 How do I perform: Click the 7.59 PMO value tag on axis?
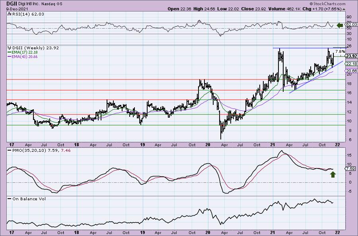coord(350,169)
